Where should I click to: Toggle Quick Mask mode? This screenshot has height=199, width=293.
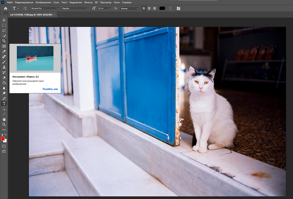(x=4, y=146)
